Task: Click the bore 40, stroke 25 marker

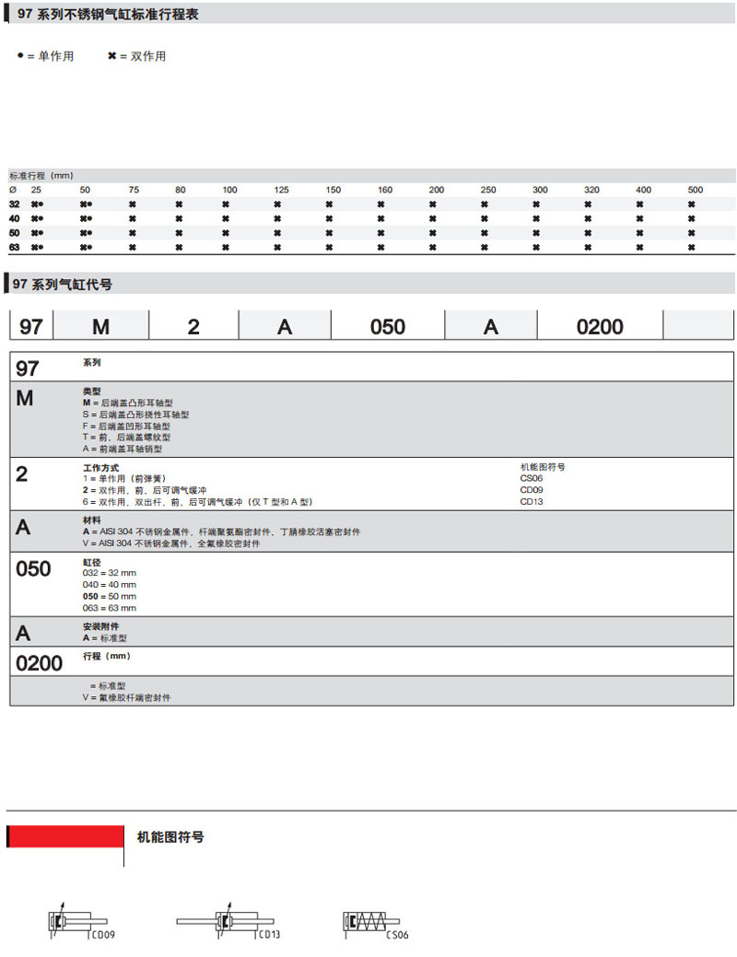Action: (38, 218)
